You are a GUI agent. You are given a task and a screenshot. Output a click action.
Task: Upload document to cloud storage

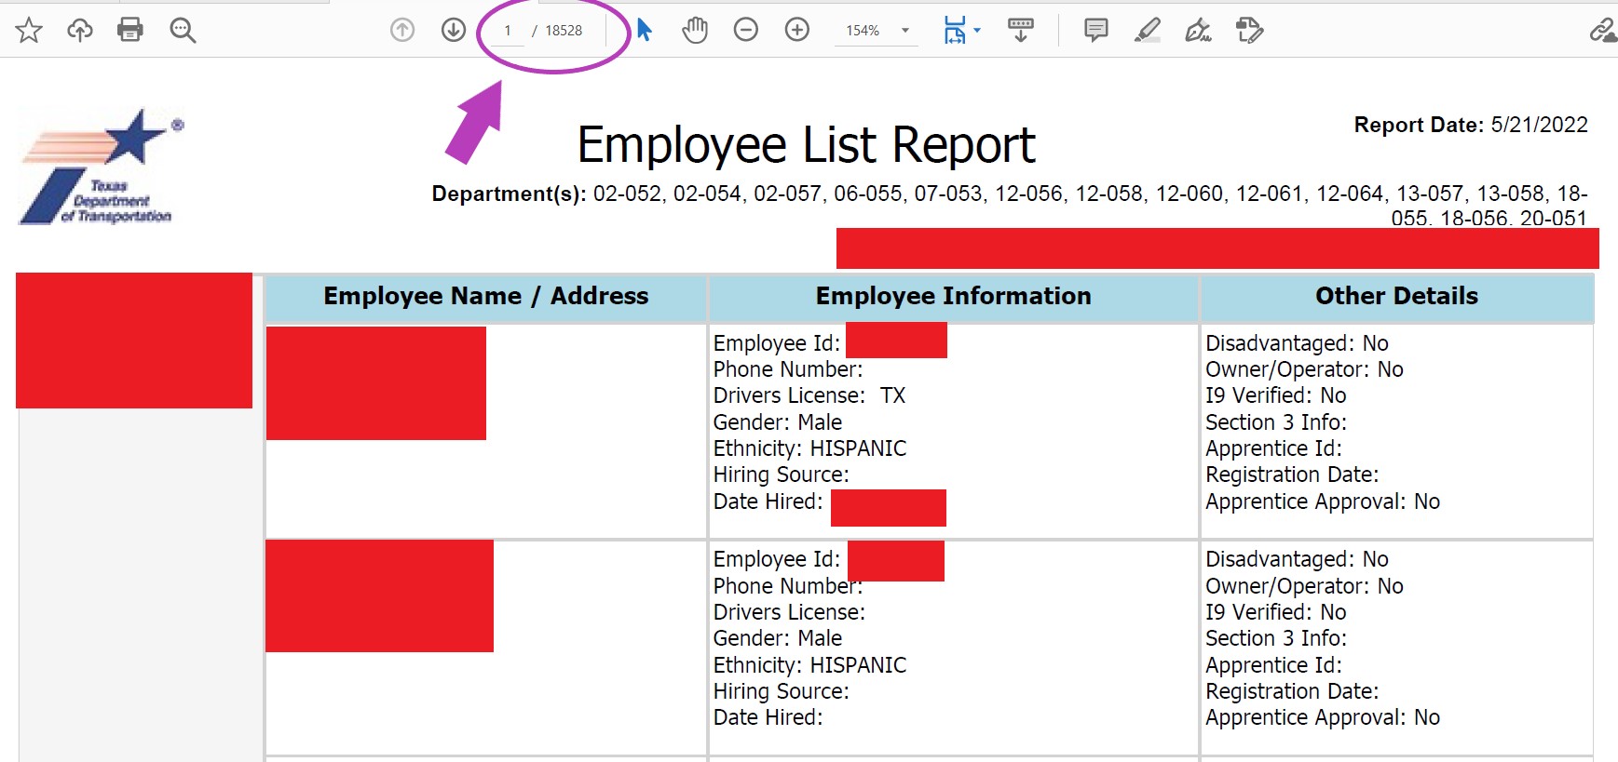[80, 31]
